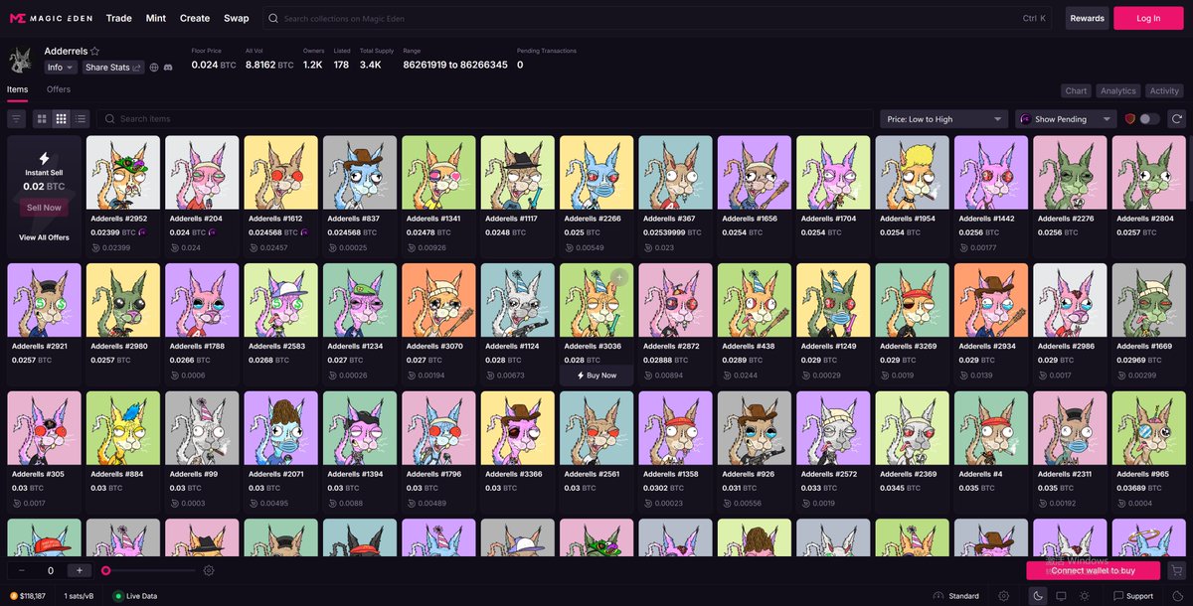The image size is (1193, 606).
Task: Select light mode sun icon
Action: (1084, 596)
